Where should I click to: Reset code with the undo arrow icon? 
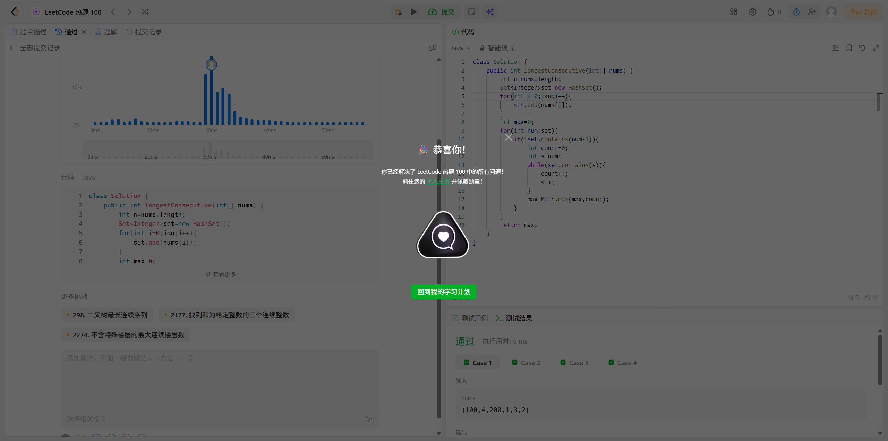point(862,48)
